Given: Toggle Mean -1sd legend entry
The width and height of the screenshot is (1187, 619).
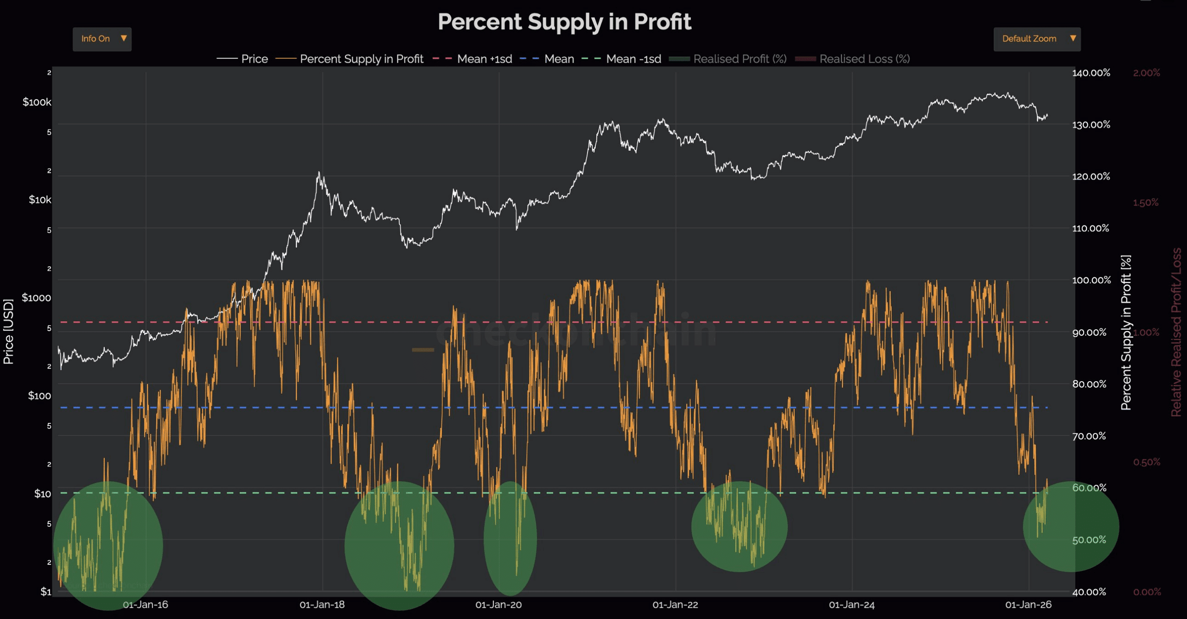Looking at the screenshot, I should (633, 59).
